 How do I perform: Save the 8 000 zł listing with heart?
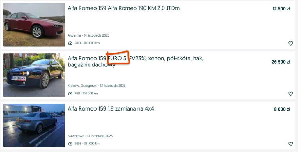pyautogui.click(x=291, y=144)
